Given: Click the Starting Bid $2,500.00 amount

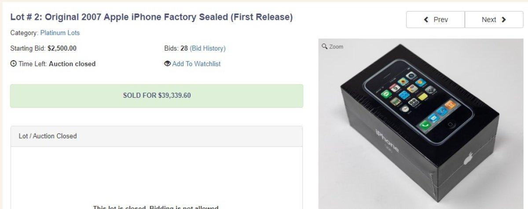Looking at the screenshot, I should [x=62, y=48].
